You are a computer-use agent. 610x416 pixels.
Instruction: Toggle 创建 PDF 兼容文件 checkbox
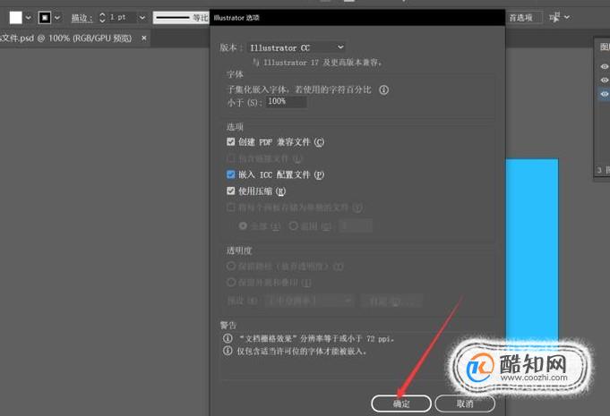point(231,141)
